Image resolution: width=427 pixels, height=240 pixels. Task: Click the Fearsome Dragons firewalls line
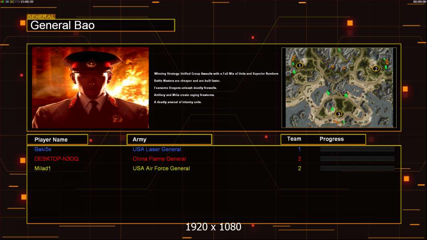point(185,88)
